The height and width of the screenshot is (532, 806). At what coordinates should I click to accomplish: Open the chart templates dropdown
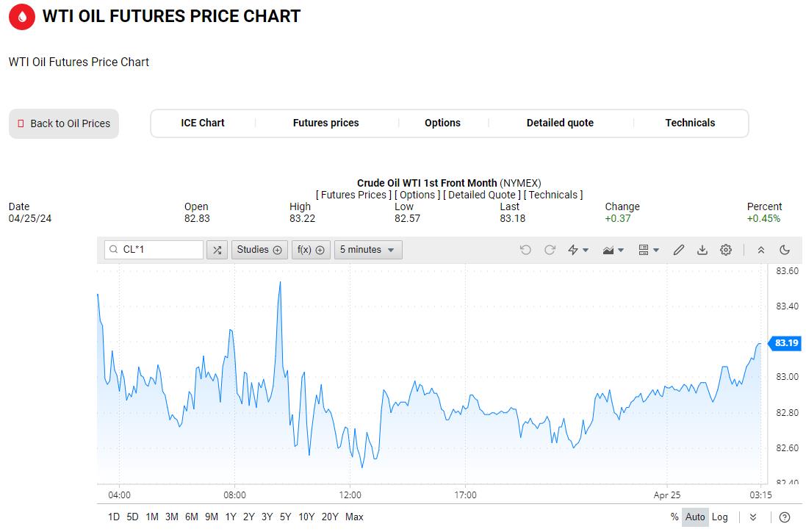click(x=649, y=250)
